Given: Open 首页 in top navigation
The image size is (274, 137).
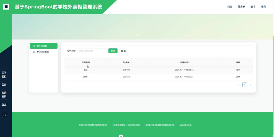Looking at the screenshot, I should click(x=229, y=7).
